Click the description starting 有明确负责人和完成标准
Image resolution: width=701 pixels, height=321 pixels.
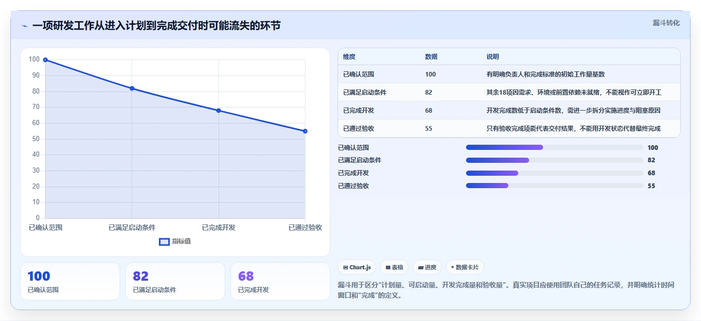pos(546,74)
